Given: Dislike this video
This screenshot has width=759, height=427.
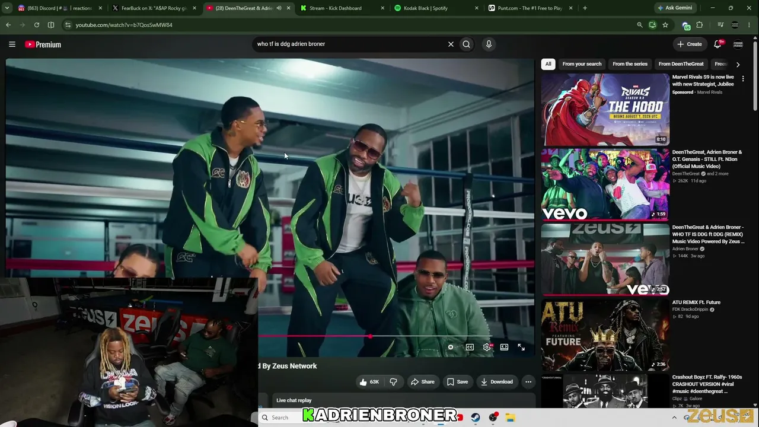Looking at the screenshot, I should coord(393,382).
